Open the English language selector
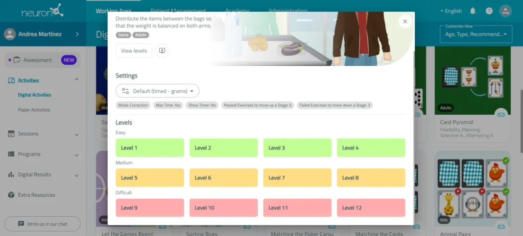The width and height of the screenshot is (523, 236). point(451,11)
